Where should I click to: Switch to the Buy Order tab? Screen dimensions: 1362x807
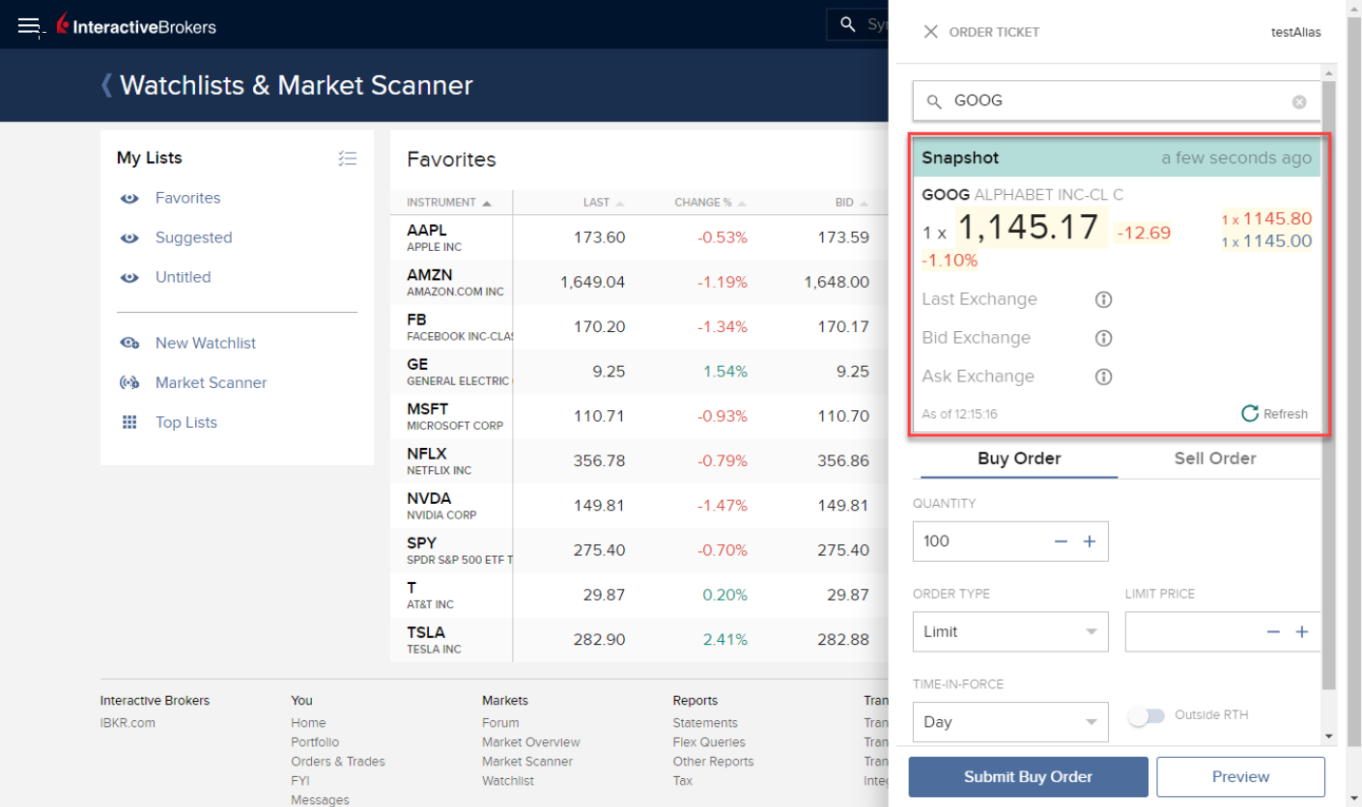[1019, 459]
